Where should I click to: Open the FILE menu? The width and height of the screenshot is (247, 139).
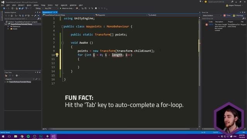(x=3, y=5)
